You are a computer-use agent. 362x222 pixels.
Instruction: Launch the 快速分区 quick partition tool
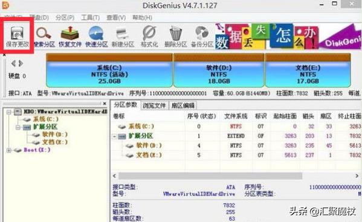point(97,36)
